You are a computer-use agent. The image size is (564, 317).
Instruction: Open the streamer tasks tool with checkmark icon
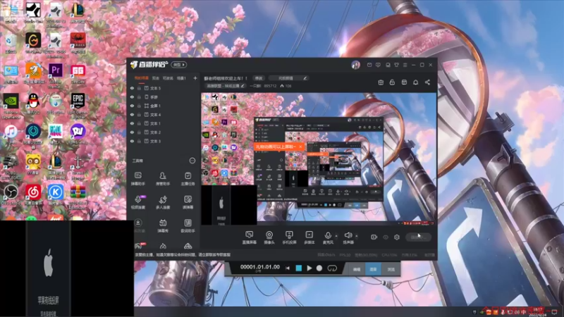tap(188, 178)
